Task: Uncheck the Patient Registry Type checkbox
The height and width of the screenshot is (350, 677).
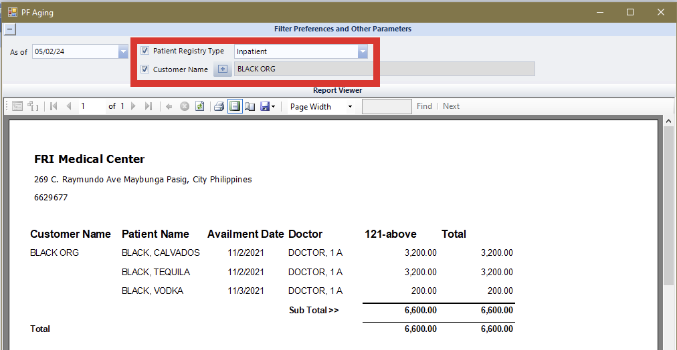Action: (144, 51)
